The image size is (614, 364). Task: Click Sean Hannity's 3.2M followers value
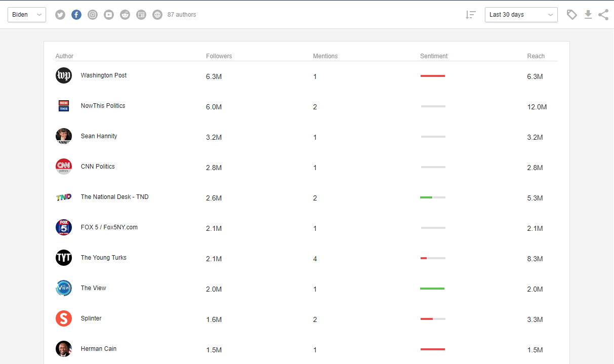pos(214,137)
